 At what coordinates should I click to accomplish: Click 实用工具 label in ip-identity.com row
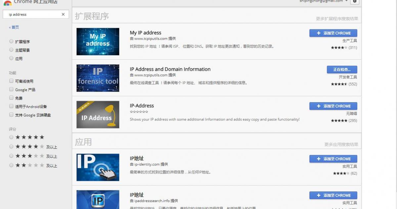coord(350,166)
